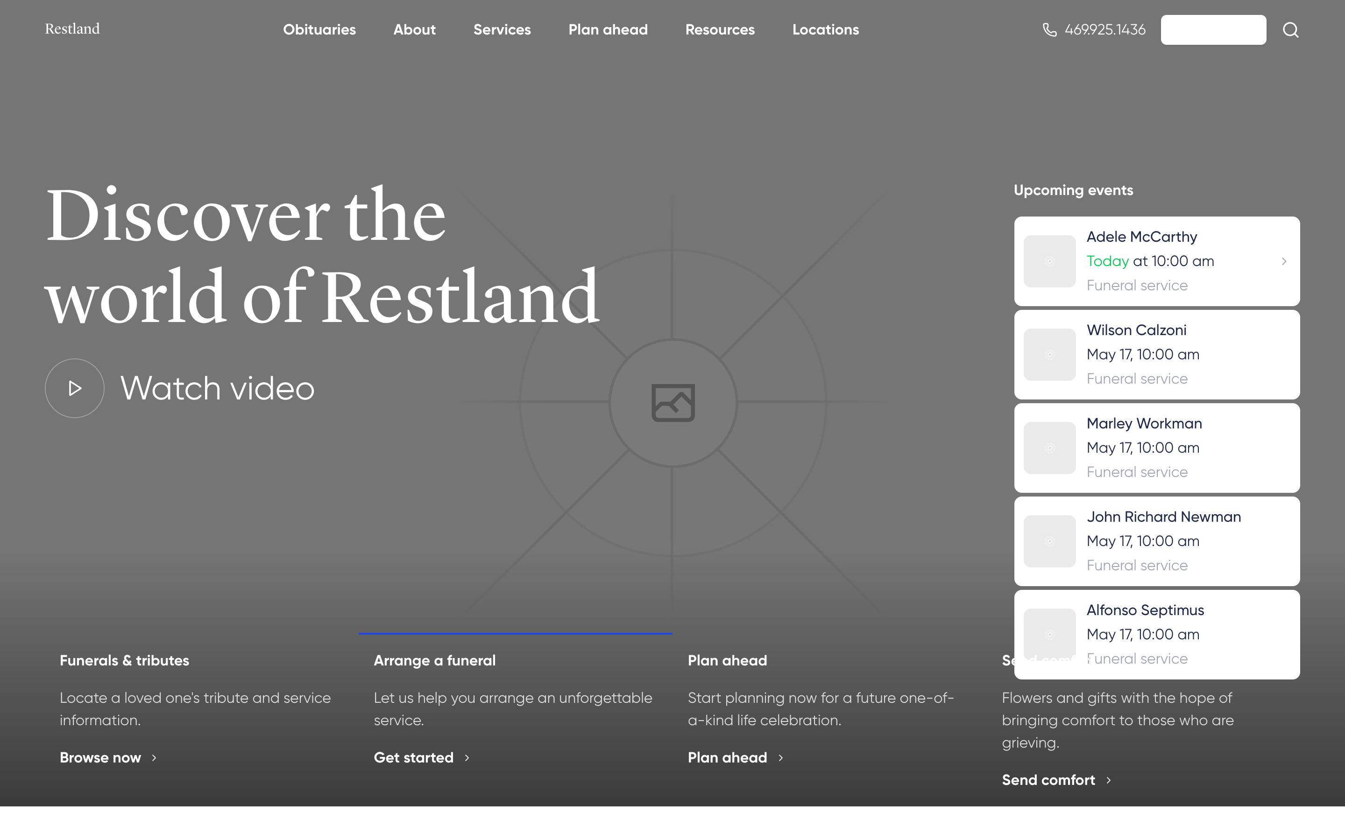Open Marley Workman photo thumbnail
This screenshot has height=840, width=1345.
pos(1049,448)
